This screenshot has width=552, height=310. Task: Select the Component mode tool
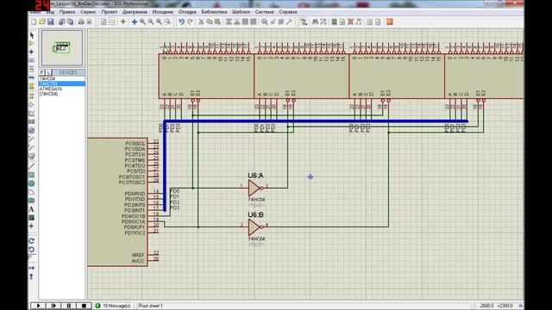point(32,44)
